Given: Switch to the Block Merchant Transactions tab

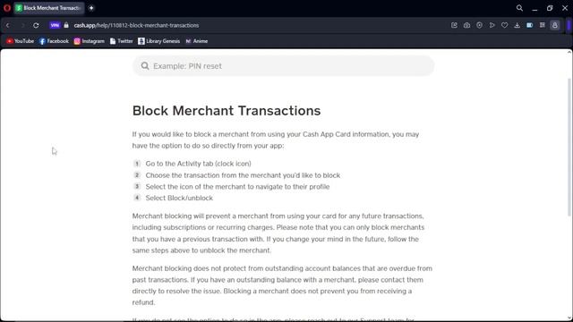Looking at the screenshot, I should point(49,8).
